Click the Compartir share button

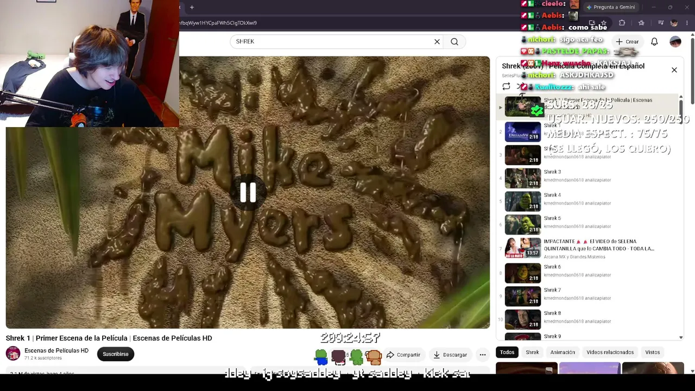403,355
